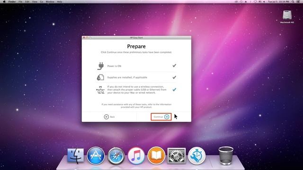The height and width of the screenshot is (170, 303).
Task: Click the Wi-Fi status icon
Action: 255,1
